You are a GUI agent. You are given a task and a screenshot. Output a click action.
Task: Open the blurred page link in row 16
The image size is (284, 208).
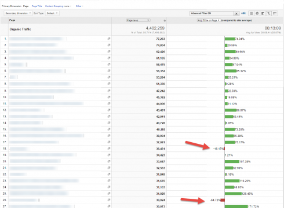pos(46,136)
